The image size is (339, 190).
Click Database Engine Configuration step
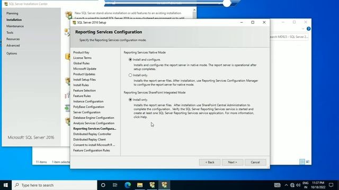point(94,118)
